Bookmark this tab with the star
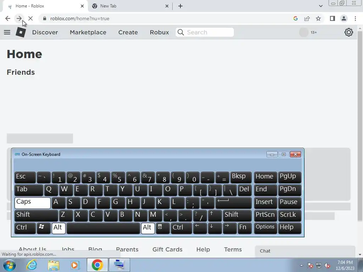The width and height of the screenshot is (363, 272). tap(318, 18)
